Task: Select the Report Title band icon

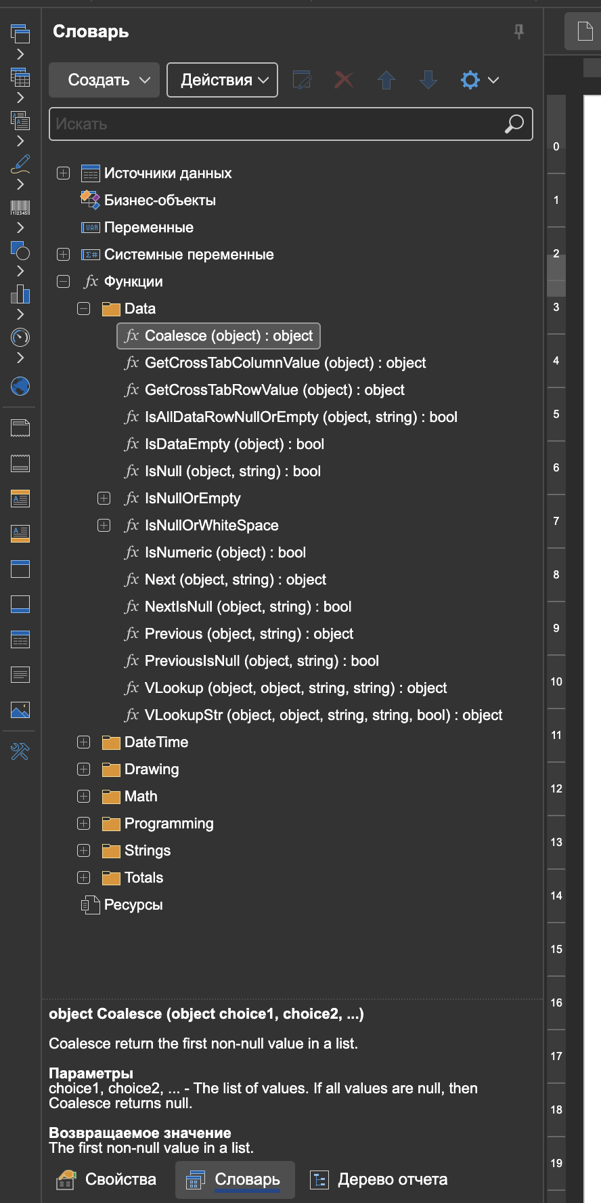Action: click(20, 428)
